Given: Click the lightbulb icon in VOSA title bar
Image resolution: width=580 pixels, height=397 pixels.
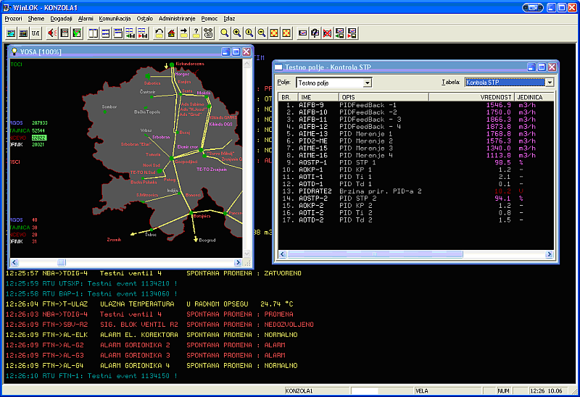Looking at the screenshot, I should click(14, 52).
